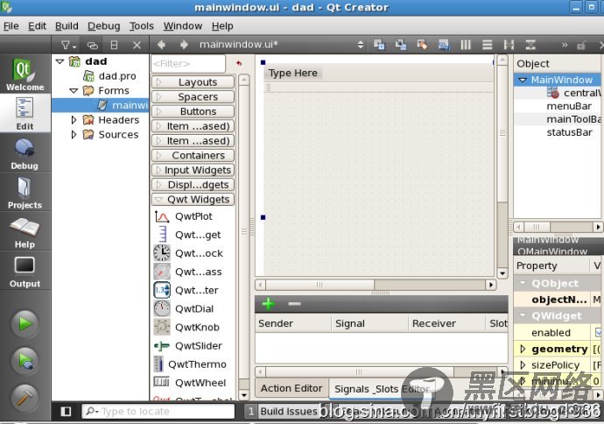Open the File menu
This screenshot has width=604, height=424.
[11, 26]
